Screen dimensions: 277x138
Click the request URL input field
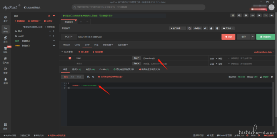tap(148, 37)
